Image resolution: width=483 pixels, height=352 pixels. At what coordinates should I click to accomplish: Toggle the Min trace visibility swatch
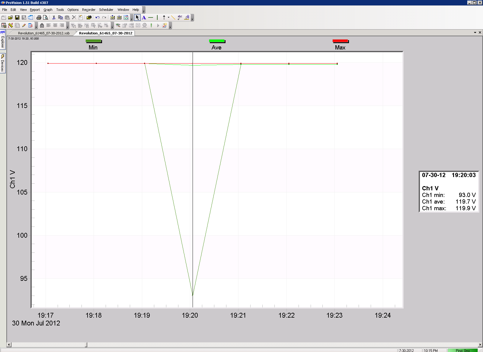[93, 41]
